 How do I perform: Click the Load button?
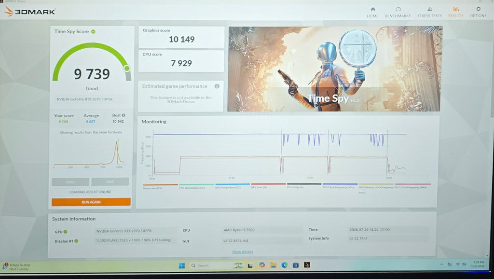(x=70, y=182)
